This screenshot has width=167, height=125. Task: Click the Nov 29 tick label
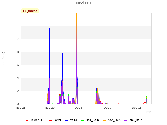coord(50,108)
